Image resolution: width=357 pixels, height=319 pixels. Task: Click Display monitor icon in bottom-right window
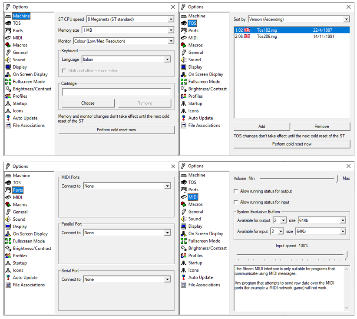click(x=184, y=226)
